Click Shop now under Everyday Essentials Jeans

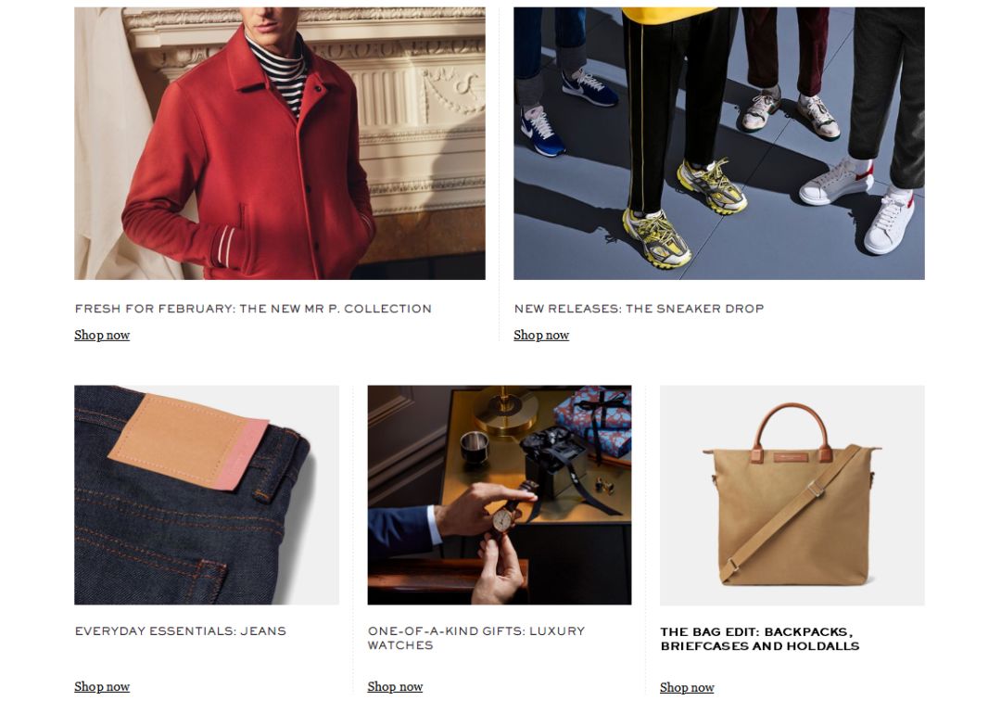(102, 686)
